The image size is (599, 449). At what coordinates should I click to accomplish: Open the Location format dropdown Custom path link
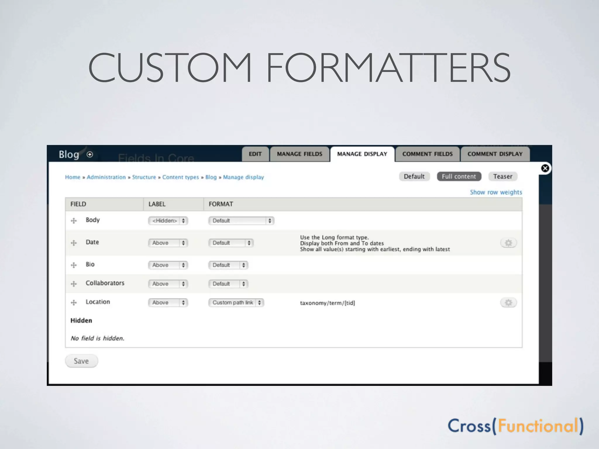[236, 303]
